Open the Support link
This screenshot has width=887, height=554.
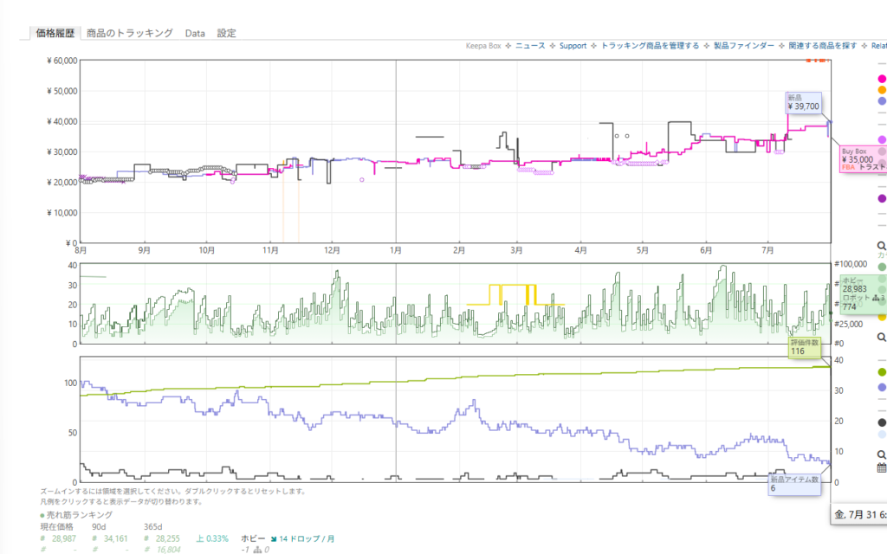click(x=573, y=46)
